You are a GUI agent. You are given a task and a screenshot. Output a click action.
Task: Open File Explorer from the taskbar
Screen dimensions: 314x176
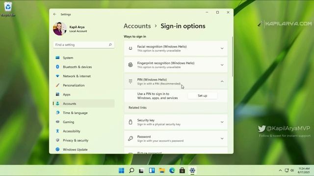(x=162, y=171)
